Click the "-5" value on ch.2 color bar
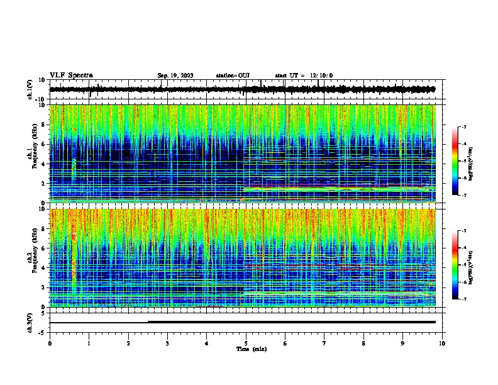This screenshot has width=498, height=385. click(x=463, y=265)
